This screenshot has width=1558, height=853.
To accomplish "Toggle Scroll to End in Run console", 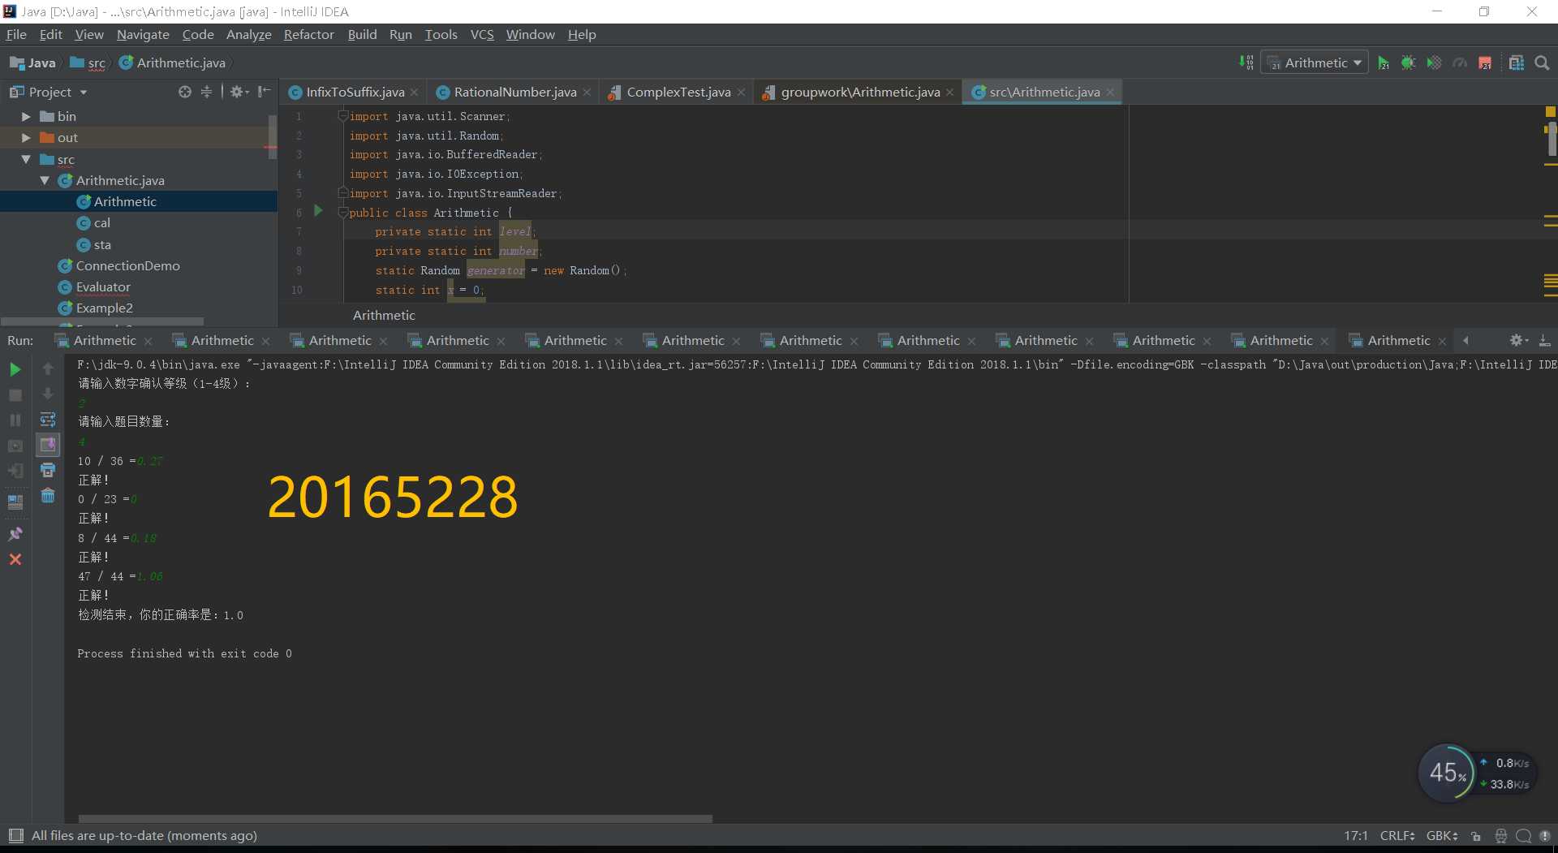I will (48, 445).
